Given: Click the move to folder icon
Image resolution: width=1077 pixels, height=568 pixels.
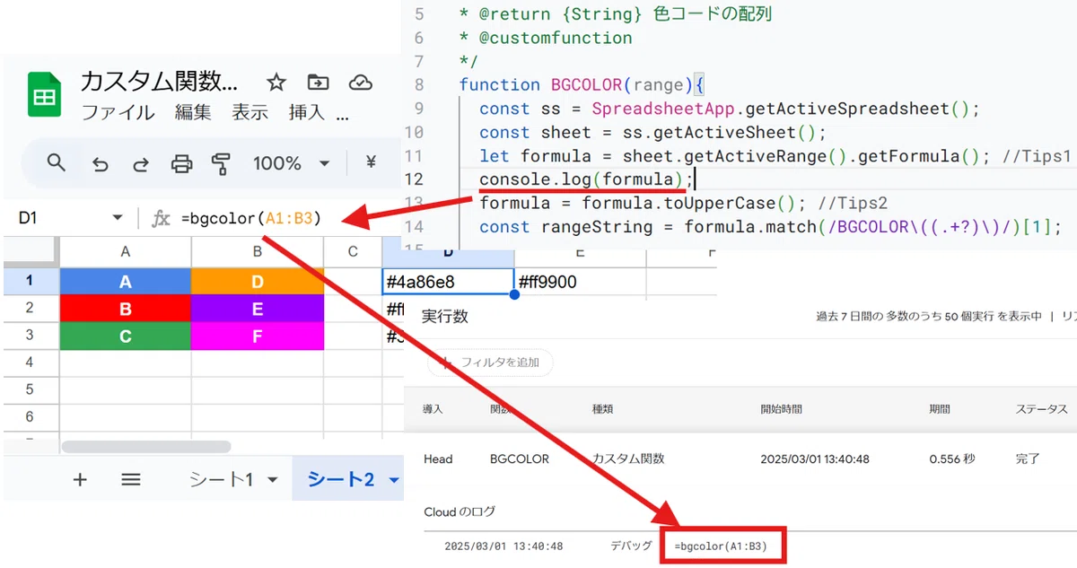Looking at the screenshot, I should 319,83.
